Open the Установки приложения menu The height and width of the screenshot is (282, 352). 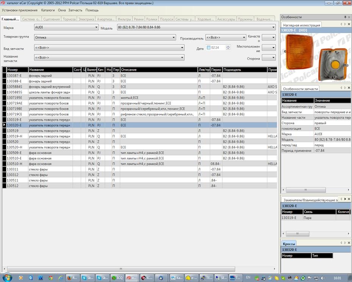[20, 10]
